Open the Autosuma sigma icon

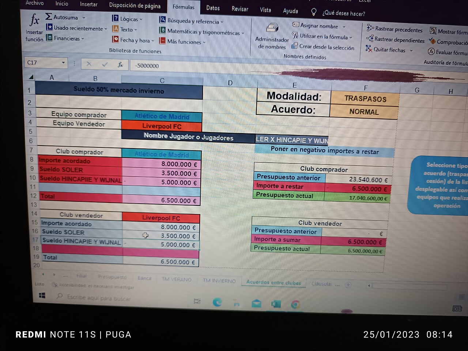(x=49, y=16)
